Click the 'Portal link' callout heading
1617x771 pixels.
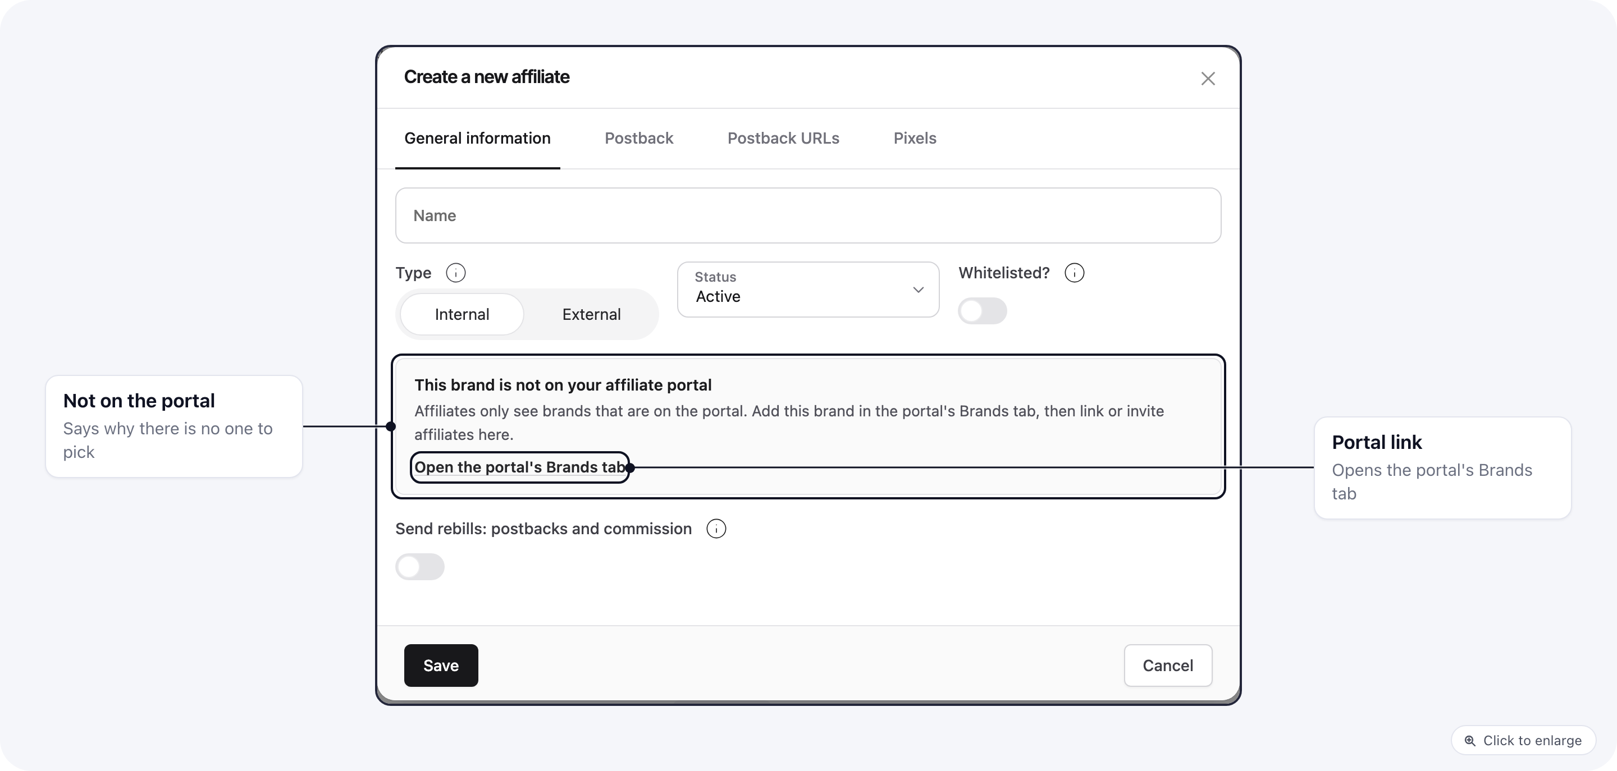point(1377,442)
